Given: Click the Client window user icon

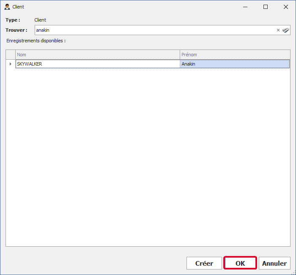Looking at the screenshot, I should coord(7,7).
